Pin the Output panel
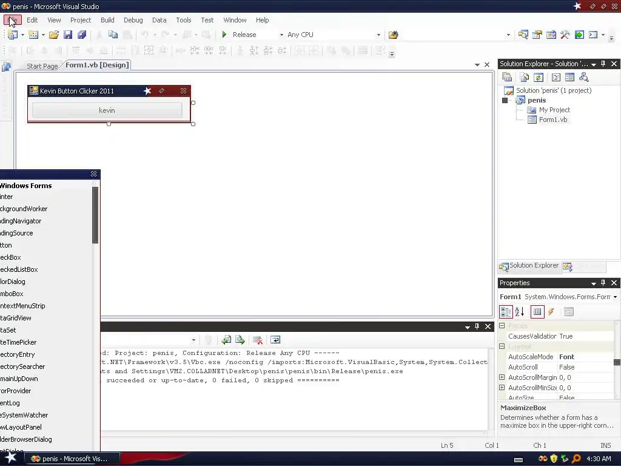Viewport: 621px width, 466px height. 477,326
